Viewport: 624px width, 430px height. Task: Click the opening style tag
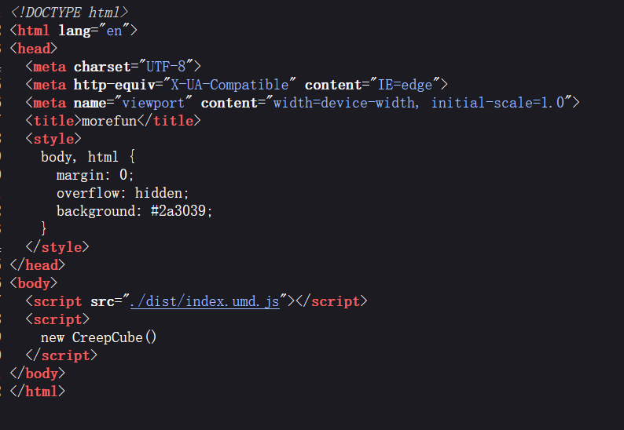tap(53, 139)
